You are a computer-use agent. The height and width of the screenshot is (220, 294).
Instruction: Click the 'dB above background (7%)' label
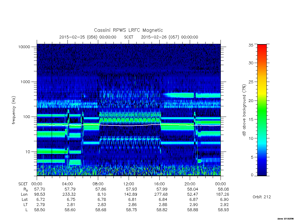tap(244, 110)
